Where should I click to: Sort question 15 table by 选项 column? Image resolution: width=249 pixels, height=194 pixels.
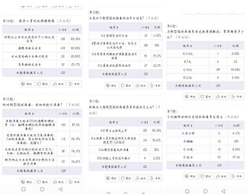[29, 113]
